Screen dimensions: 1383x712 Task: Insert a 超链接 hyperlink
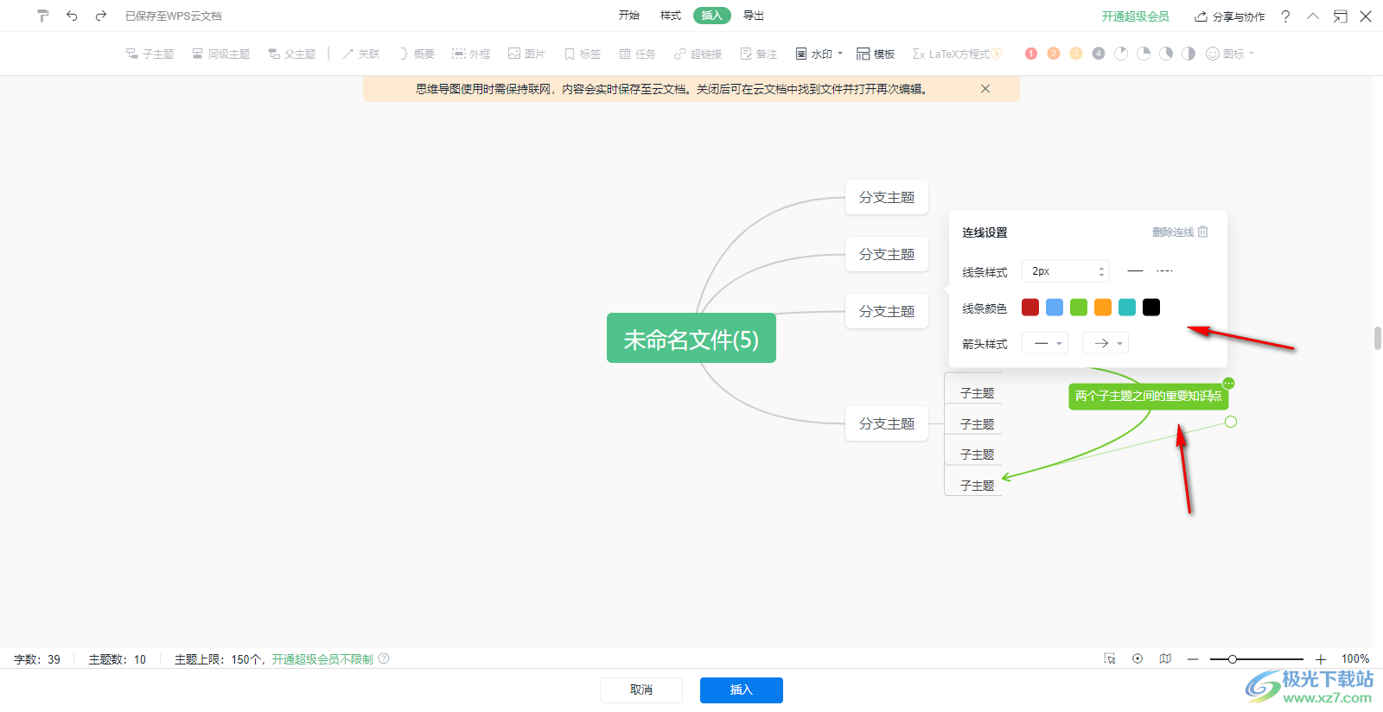click(698, 54)
